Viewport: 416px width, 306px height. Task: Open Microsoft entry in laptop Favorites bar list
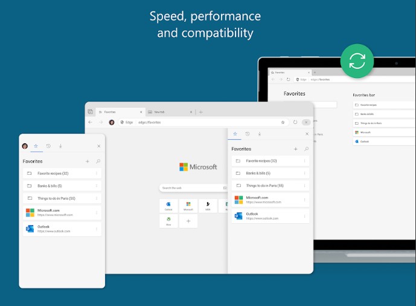click(384, 132)
